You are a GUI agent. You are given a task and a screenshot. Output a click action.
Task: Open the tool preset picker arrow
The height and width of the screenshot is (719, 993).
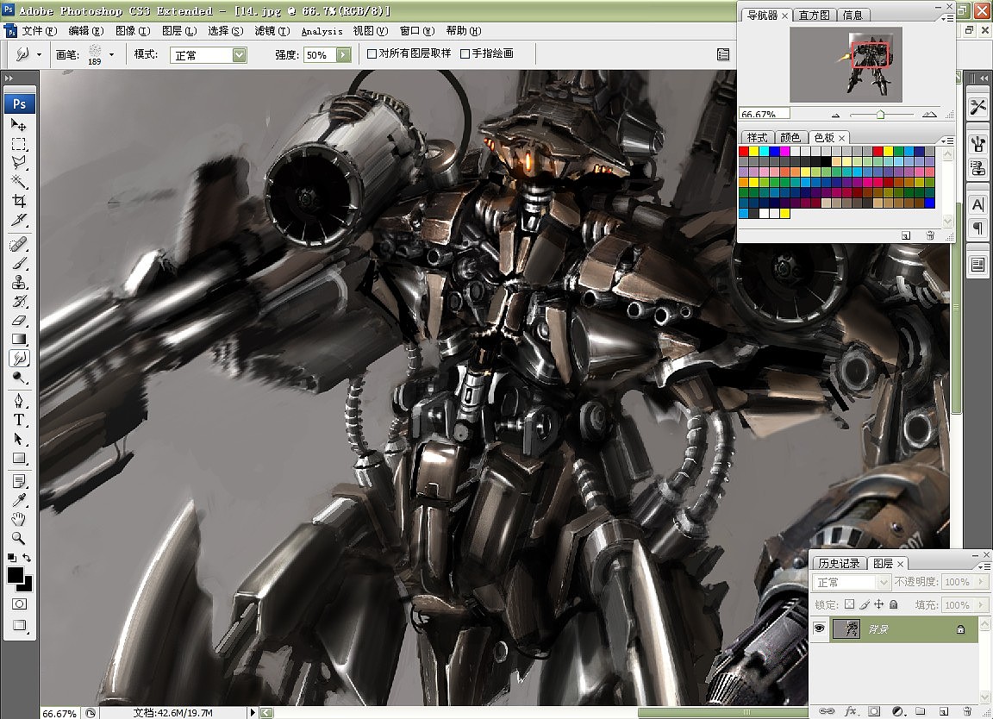click(39, 54)
